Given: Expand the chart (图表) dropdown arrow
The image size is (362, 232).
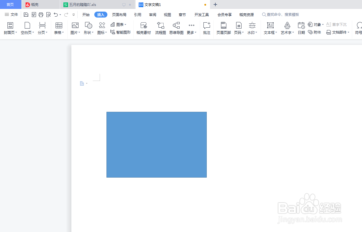Looking at the screenshot, I should coord(125,25).
